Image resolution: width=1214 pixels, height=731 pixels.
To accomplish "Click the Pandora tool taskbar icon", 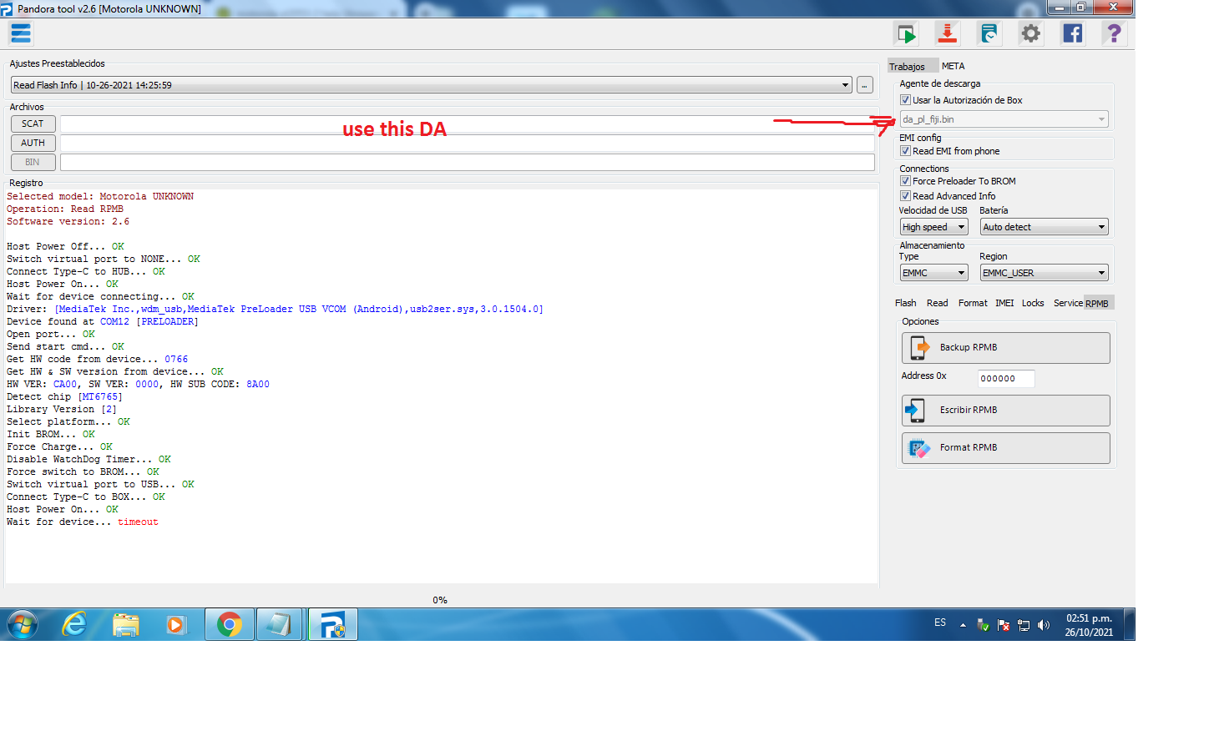I will [333, 624].
